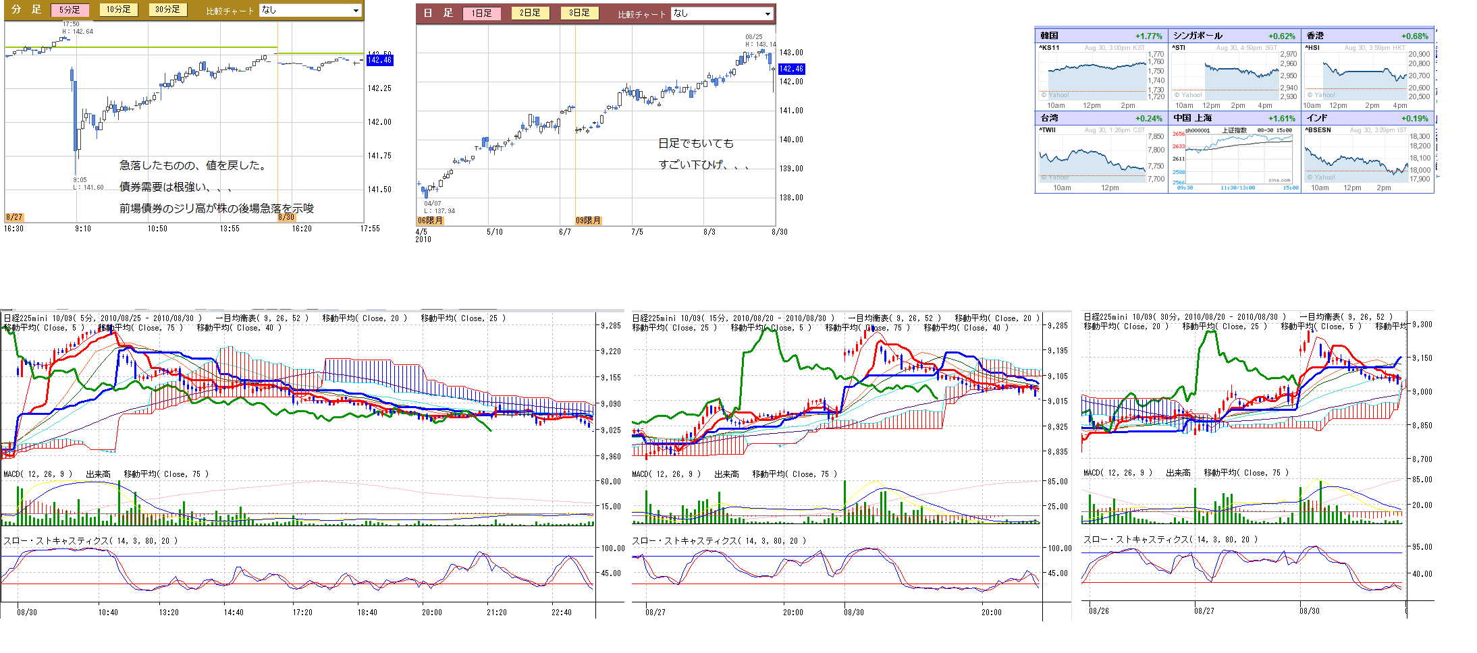Select the 5分足 interval button

(70, 10)
